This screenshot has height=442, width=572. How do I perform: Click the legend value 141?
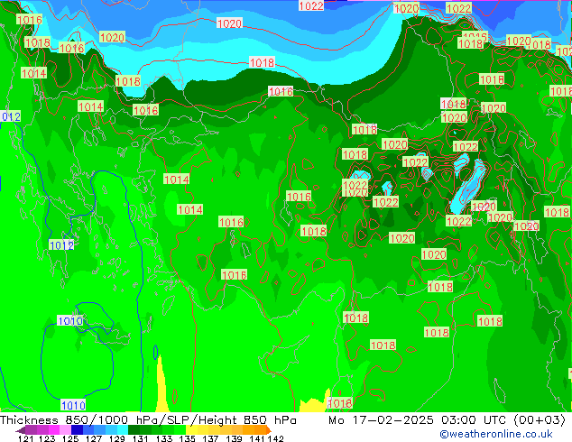click(257, 438)
